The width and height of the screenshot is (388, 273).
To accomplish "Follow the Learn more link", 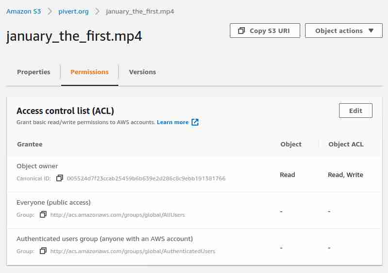I will pyautogui.click(x=173, y=122).
